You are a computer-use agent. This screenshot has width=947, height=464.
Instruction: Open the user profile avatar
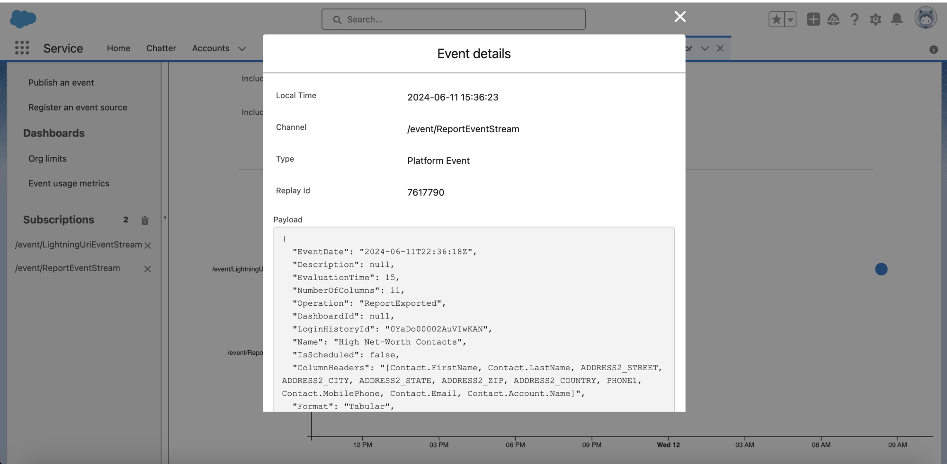point(925,18)
